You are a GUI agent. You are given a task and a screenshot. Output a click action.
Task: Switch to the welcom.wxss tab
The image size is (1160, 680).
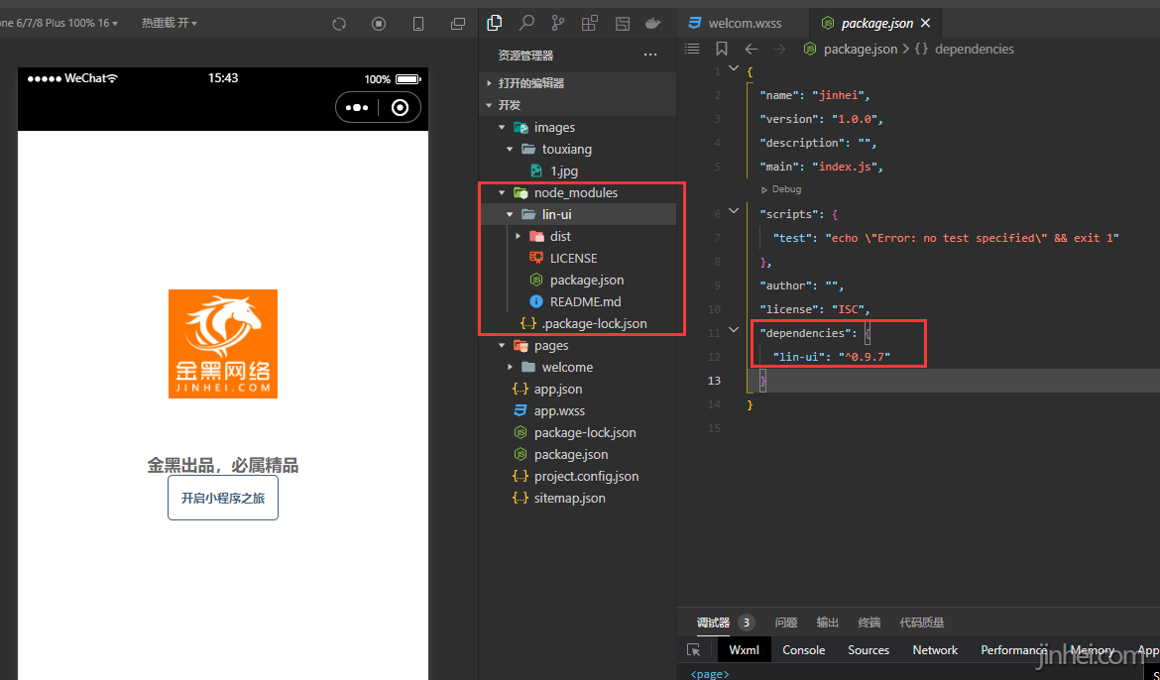coord(744,23)
